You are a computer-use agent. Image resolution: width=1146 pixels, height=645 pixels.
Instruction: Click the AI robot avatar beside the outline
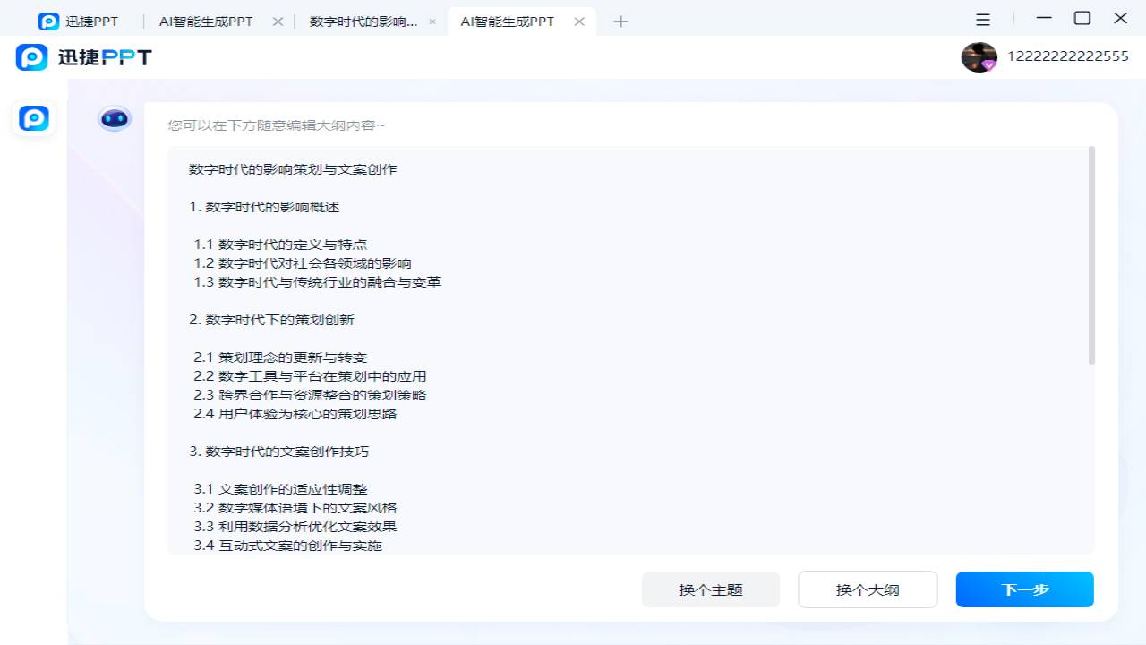(114, 117)
